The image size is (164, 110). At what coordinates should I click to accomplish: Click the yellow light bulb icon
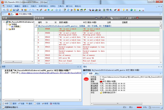pos(124,10)
